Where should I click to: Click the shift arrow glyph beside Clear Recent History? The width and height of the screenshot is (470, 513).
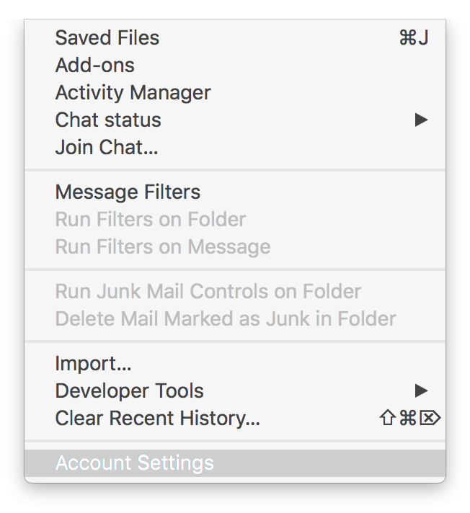coord(388,418)
